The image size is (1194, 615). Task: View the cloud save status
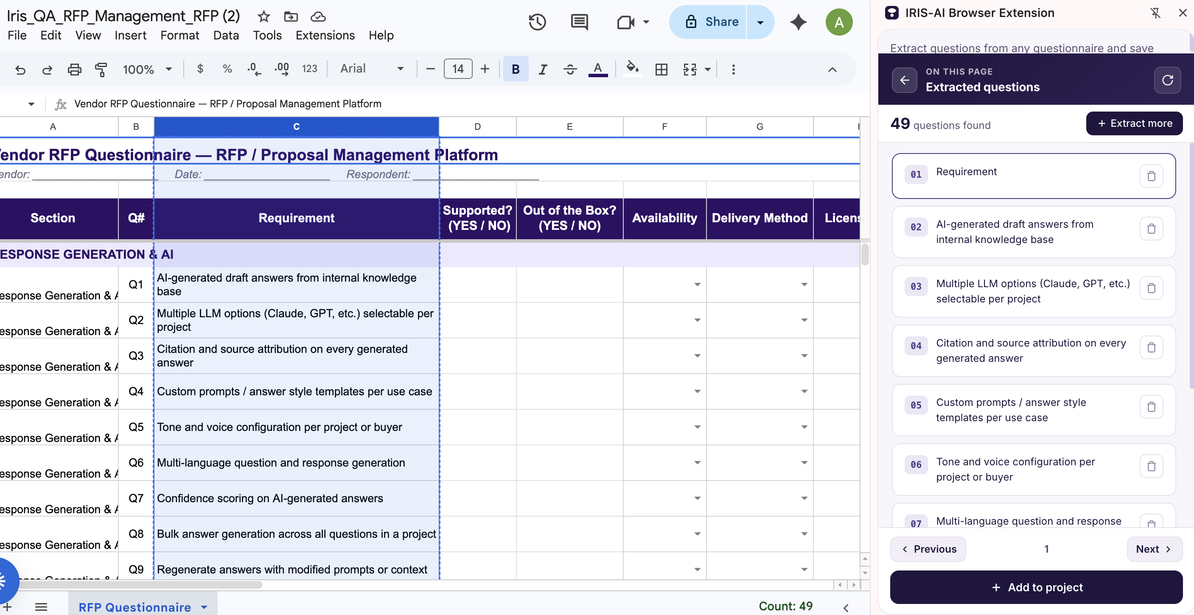pos(318,17)
